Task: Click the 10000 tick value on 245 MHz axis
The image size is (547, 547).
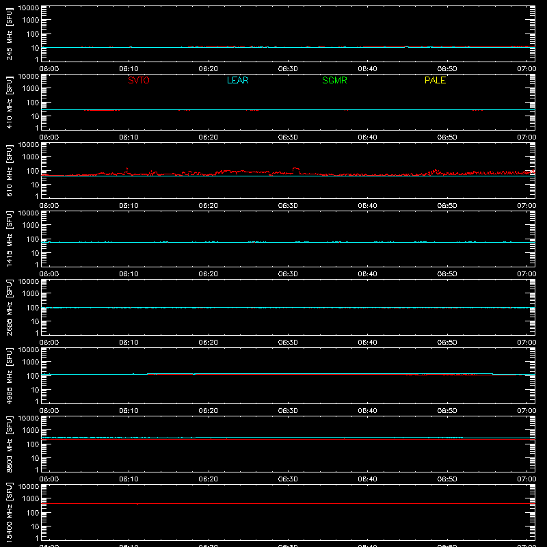Action: click(29, 8)
